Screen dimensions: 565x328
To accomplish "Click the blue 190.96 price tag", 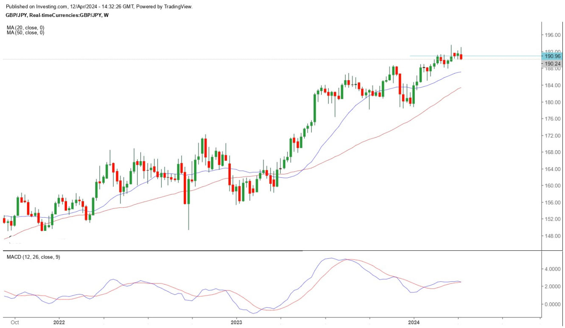I will click(x=553, y=56).
